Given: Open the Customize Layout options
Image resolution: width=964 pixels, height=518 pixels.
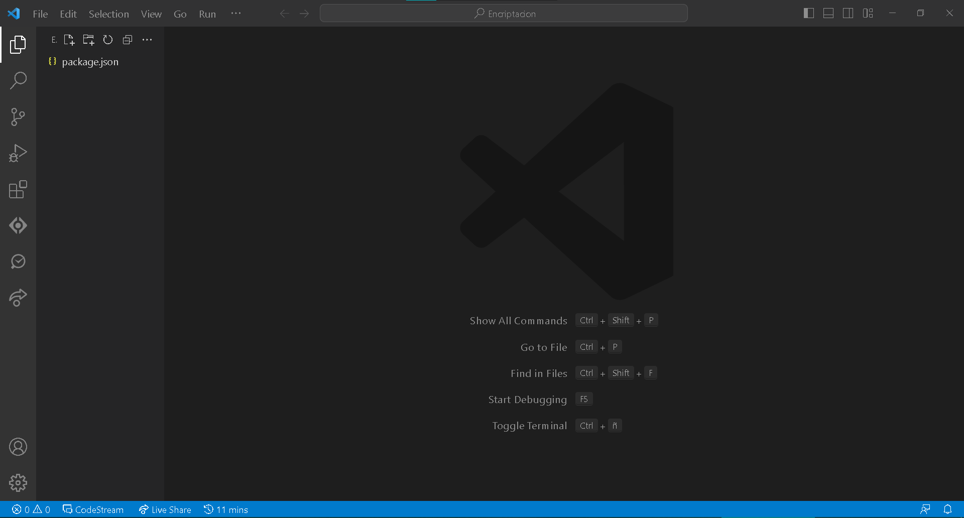Looking at the screenshot, I should (x=868, y=14).
